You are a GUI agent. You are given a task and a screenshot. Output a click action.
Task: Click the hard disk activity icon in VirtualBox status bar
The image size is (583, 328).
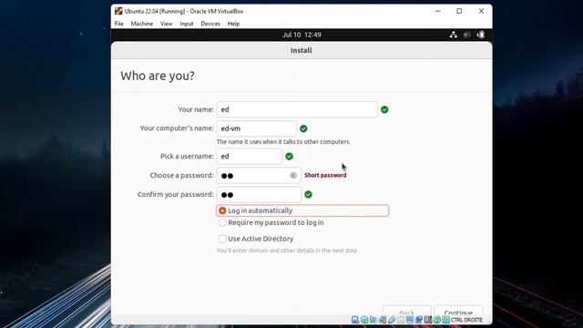click(x=355, y=320)
